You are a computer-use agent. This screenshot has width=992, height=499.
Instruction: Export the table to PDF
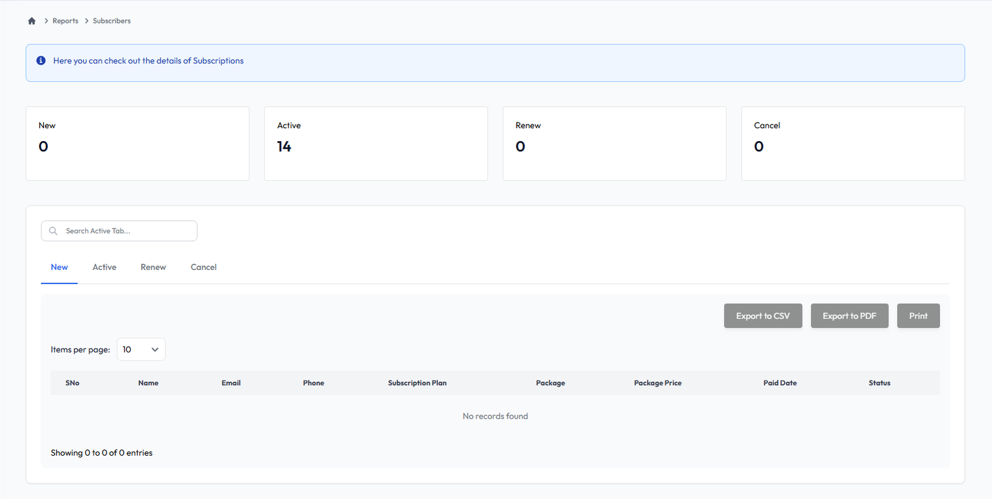849,316
